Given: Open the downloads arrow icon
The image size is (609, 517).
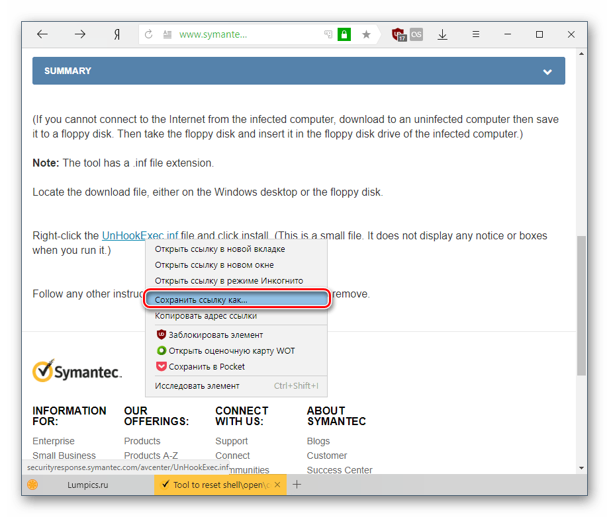Looking at the screenshot, I should [443, 34].
